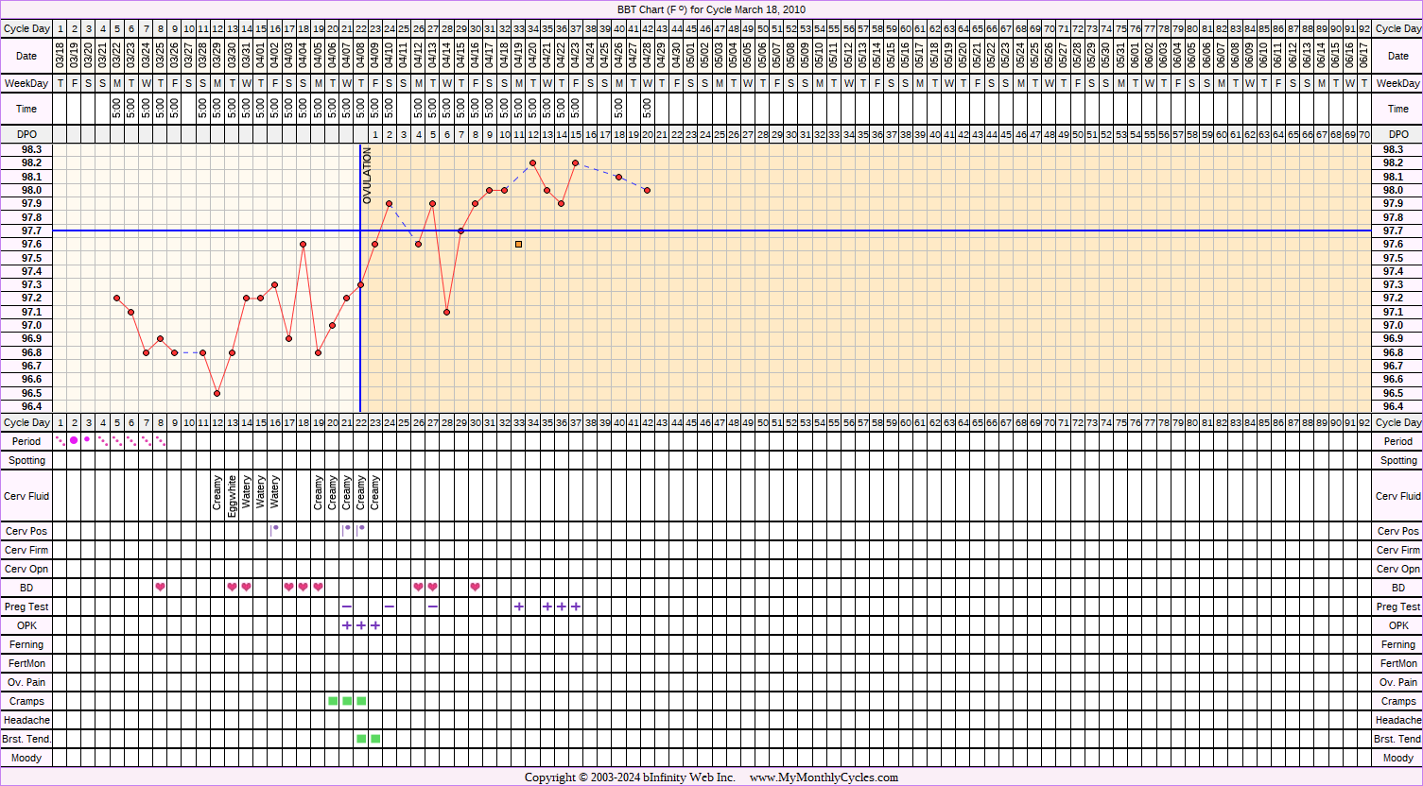
Task: Click the BD heart on cycle day 8
Action: (160, 588)
